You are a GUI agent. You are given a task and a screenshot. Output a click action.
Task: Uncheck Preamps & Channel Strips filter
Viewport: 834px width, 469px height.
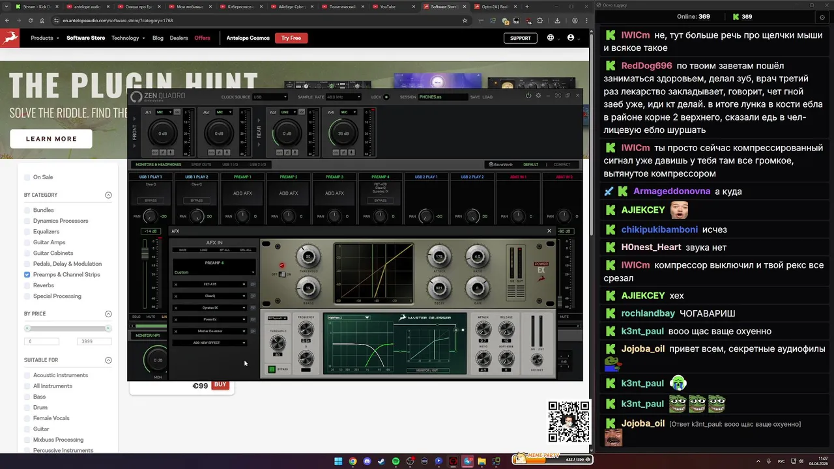point(27,274)
